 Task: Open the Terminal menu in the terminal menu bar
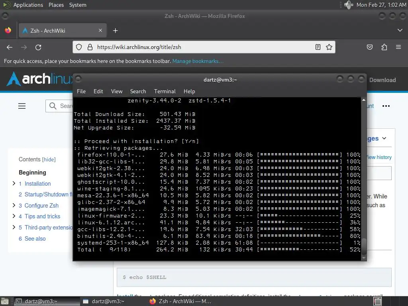click(165, 91)
